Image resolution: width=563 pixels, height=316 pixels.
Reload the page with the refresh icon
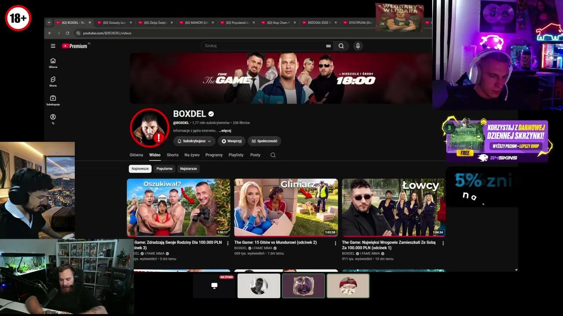(x=67, y=33)
